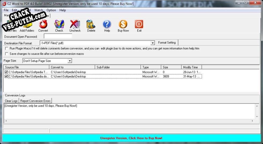The width and height of the screenshot is (263, 144).
Task: Click Report Conversion Errors button
Action: tap(35, 101)
